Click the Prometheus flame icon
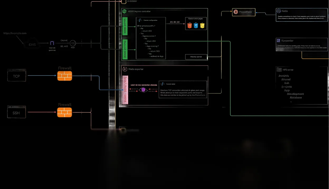Viewport: 329px width, 189px height. tap(236, 12)
